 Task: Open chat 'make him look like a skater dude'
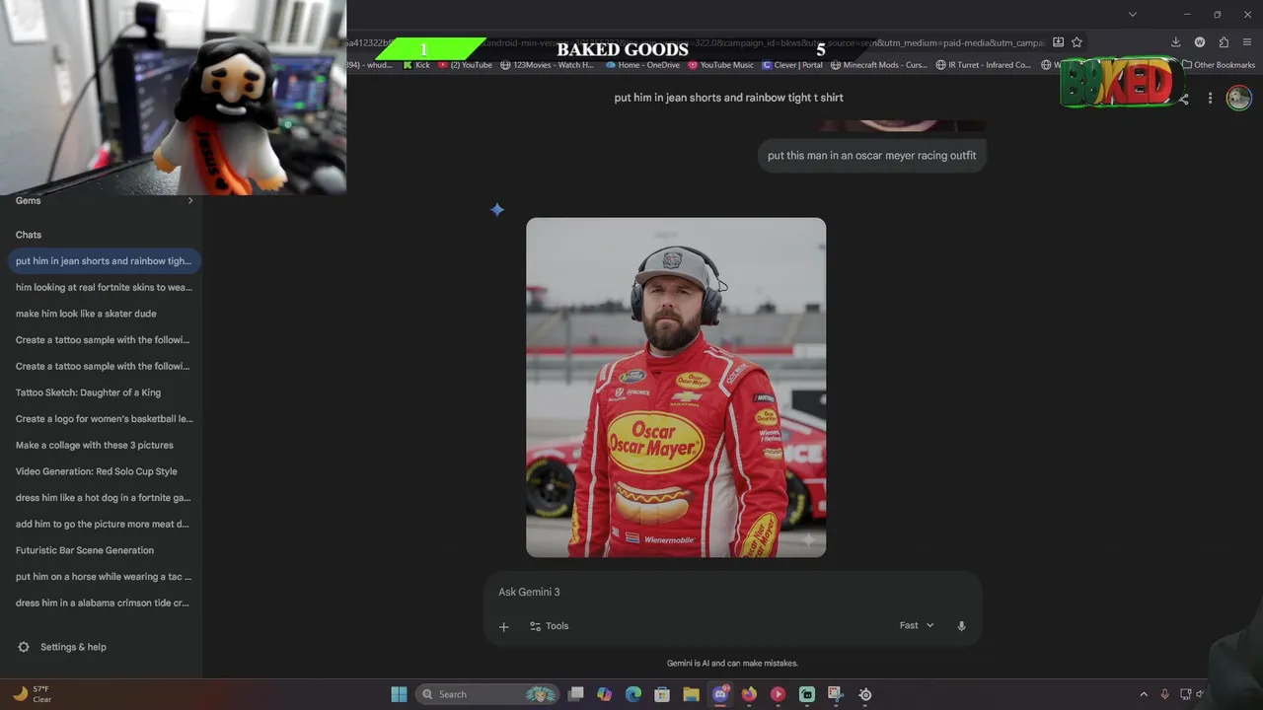tap(103, 314)
